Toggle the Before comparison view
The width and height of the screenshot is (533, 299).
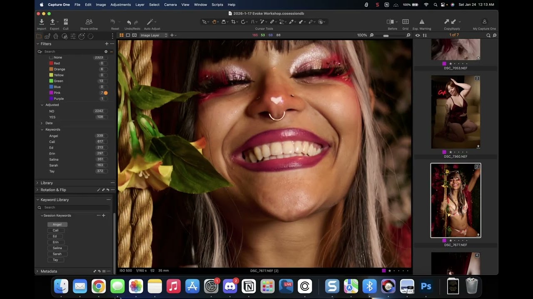coord(390,22)
